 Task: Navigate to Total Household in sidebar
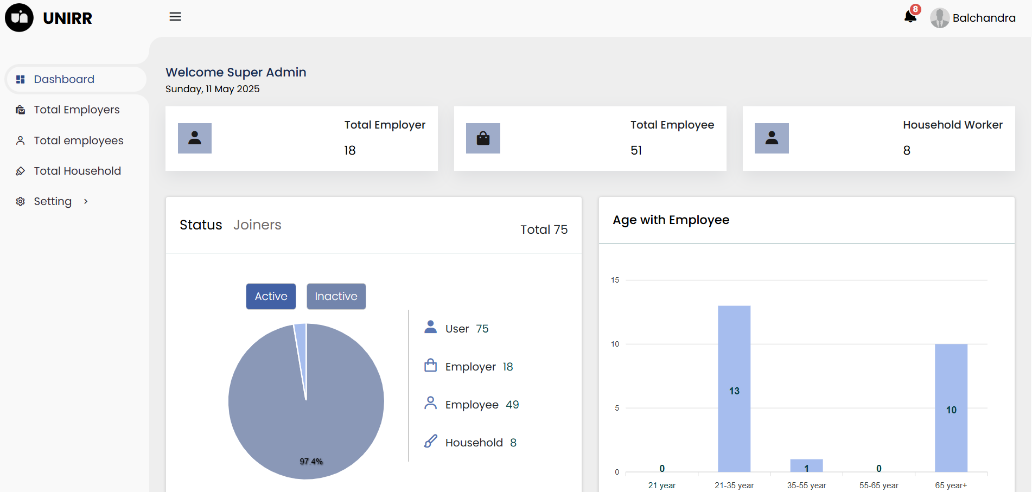(x=77, y=171)
